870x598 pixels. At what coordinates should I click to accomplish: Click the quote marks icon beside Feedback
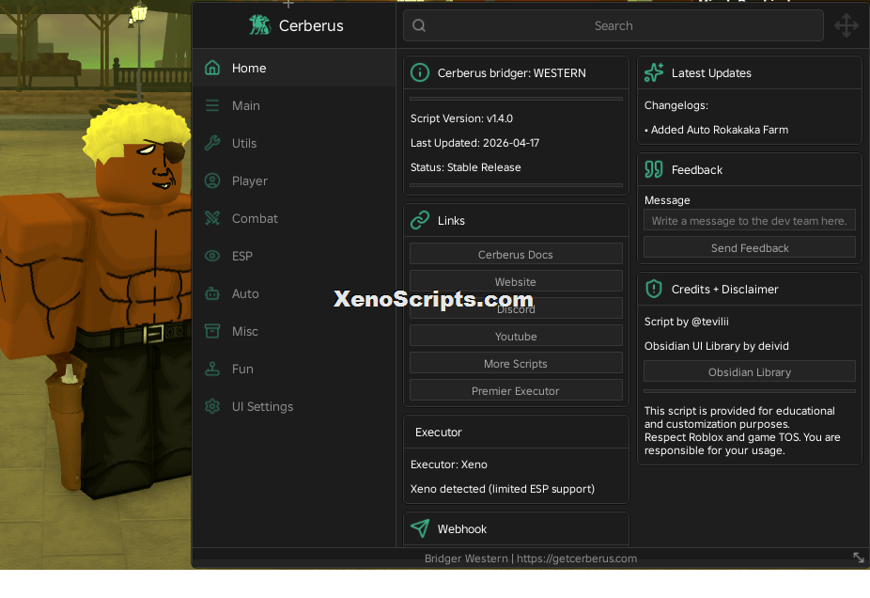click(x=654, y=169)
